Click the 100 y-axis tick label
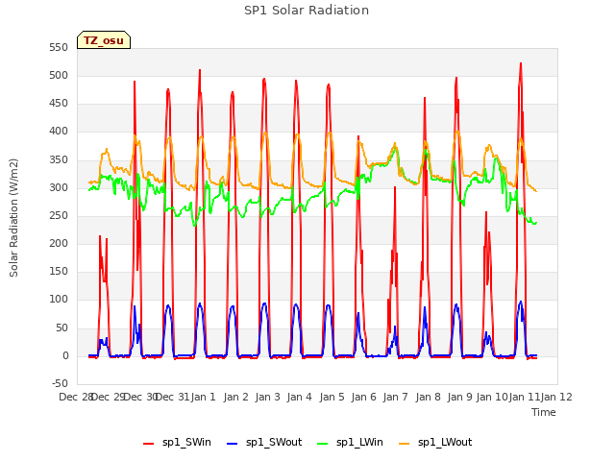Screen dimensions: 615x461 59,299
